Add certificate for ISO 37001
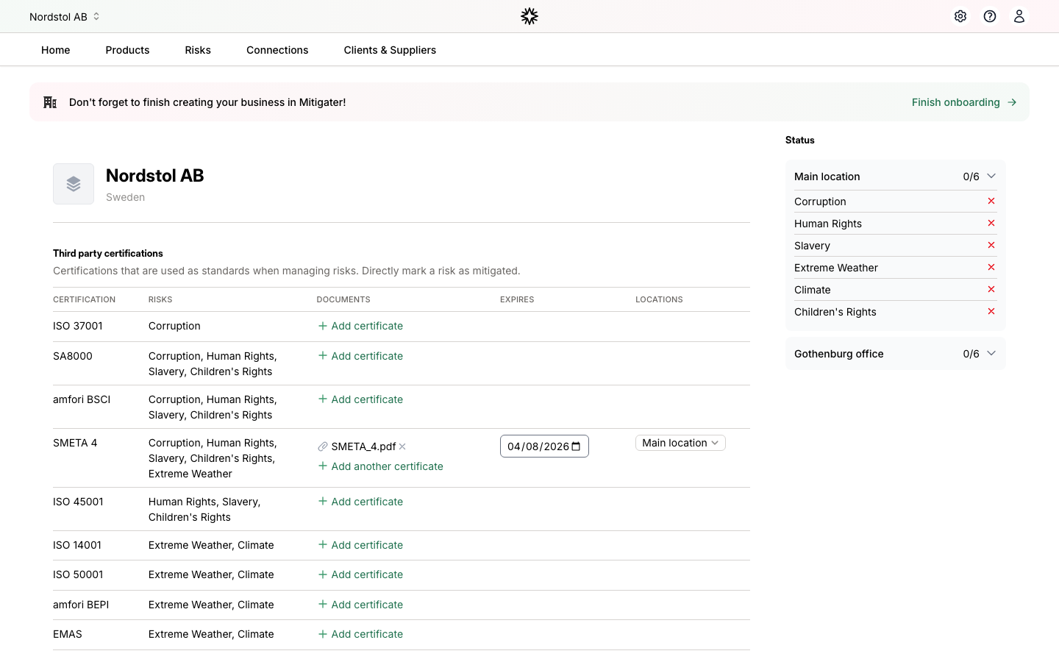Screen dimensions: 1059x662 coord(360,326)
